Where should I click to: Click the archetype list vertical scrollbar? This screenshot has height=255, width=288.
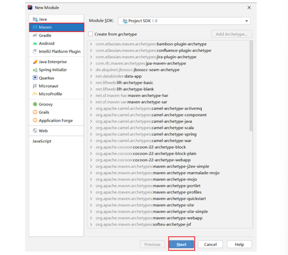pyautogui.click(x=251, y=86)
